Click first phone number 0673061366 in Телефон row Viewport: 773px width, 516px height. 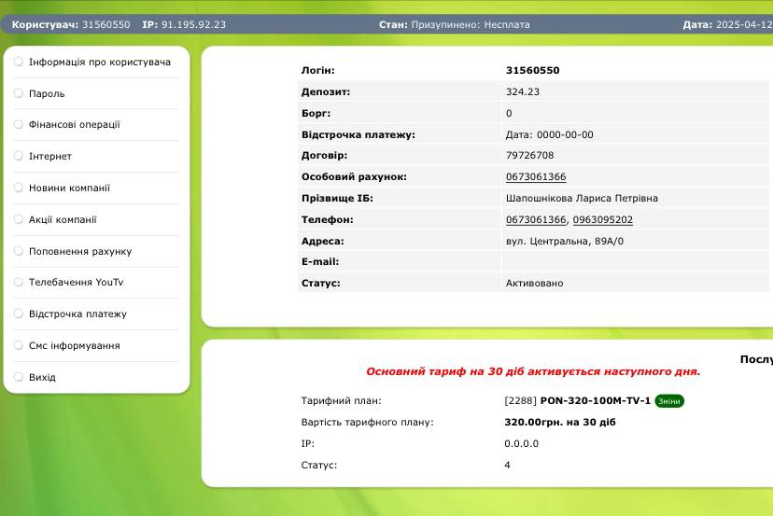(x=536, y=220)
